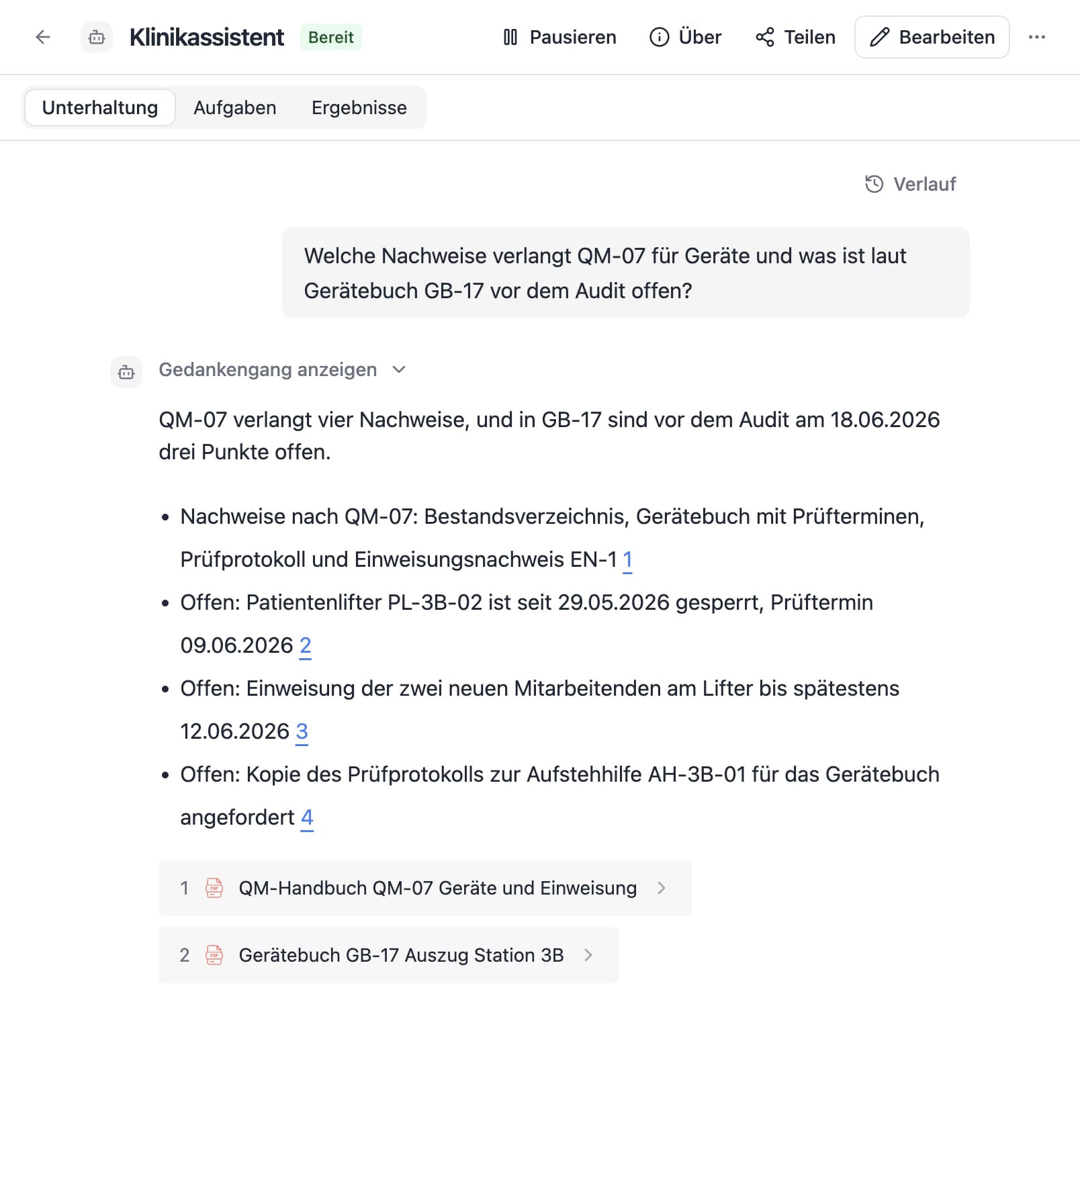Go back with the left arrow icon
1080x1182 pixels.
[43, 37]
